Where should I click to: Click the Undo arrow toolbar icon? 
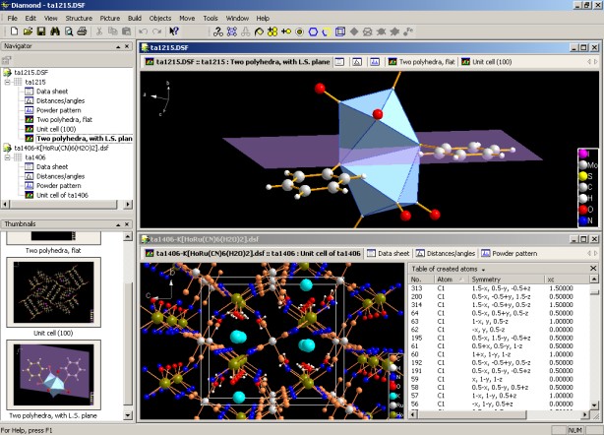click(144, 31)
